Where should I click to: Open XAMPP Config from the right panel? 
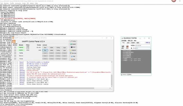coord(72,41)
